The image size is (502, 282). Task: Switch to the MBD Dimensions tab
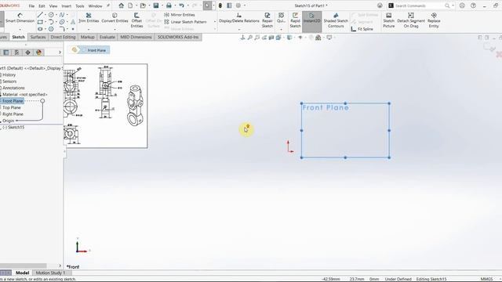click(136, 37)
